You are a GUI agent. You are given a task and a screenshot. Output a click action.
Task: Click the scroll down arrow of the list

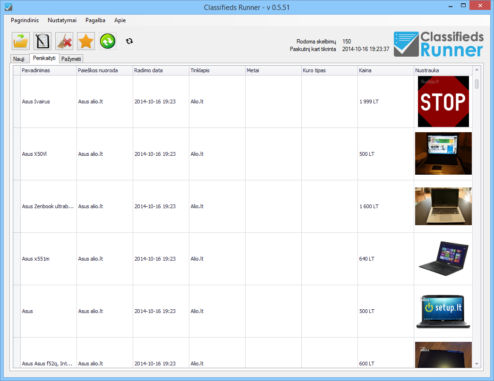click(477, 364)
